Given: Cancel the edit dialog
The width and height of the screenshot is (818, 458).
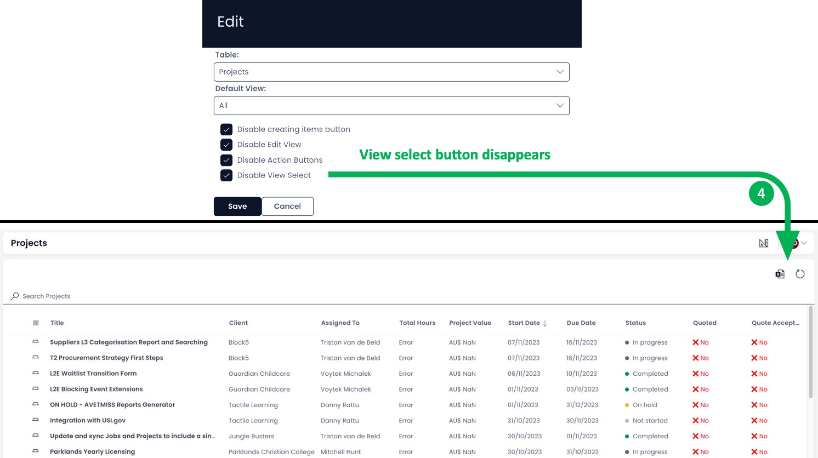Looking at the screenshot, I should point(287,207).
